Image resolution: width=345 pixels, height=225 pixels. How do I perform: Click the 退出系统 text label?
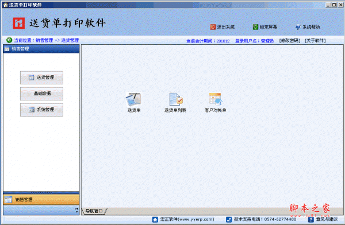tap(226, 27)
